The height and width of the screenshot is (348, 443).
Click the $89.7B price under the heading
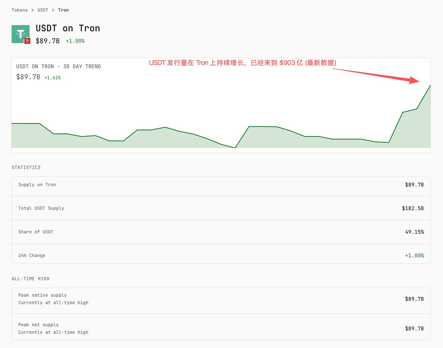pos(48,41)
